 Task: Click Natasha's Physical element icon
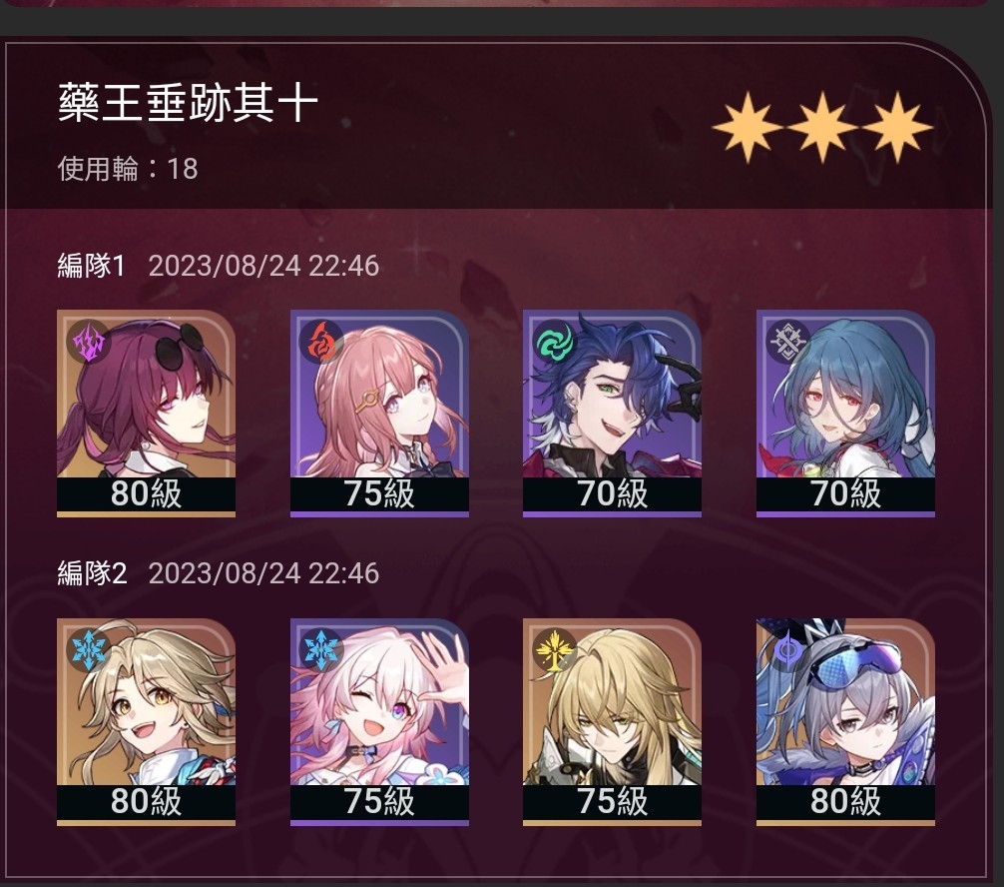tap(788, 343)
